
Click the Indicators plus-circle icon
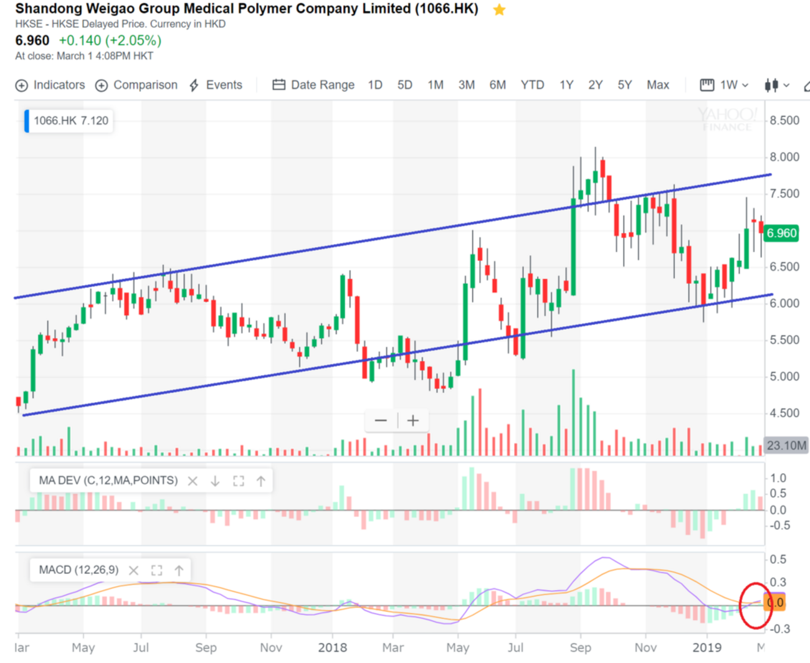click(x=22, y=85)
